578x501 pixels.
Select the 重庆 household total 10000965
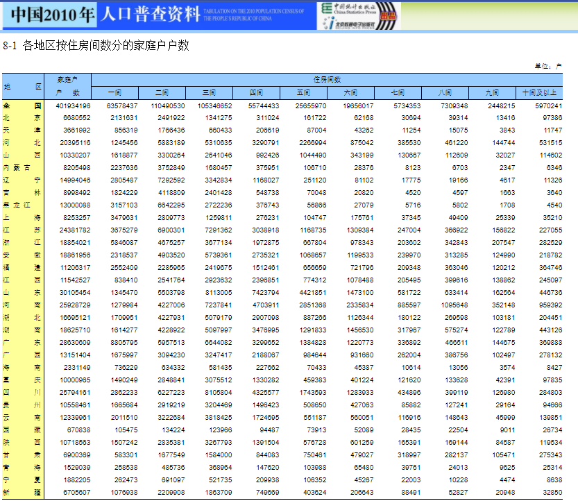tap(75, 380)
